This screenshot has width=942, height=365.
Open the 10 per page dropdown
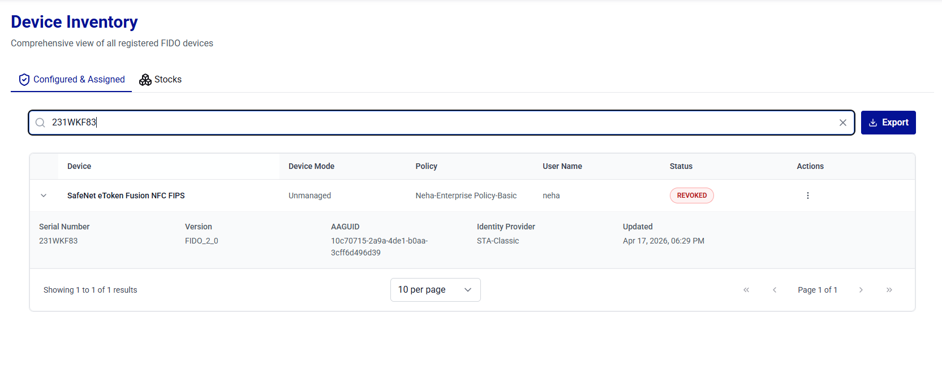(x=436, y=290)
